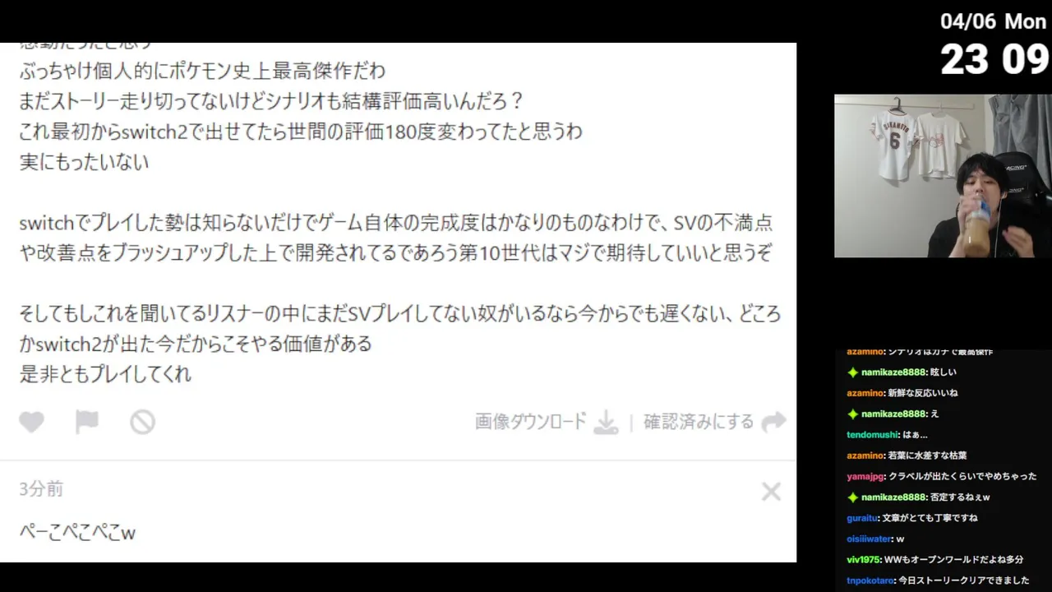Click username yamajpg in chat

point(865,477)
